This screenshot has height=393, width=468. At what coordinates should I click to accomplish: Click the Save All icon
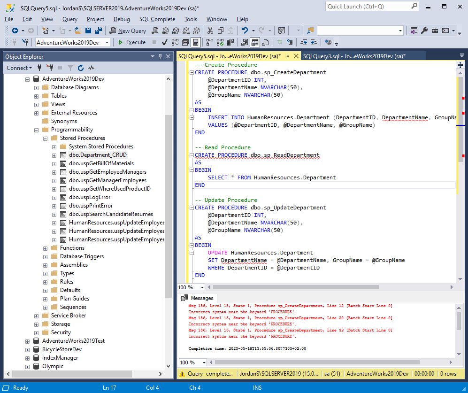coord(99,31)
